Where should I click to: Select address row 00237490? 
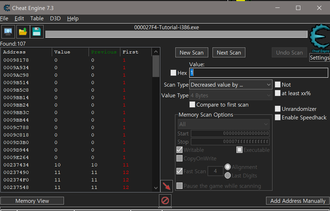[x=76, y=173]
